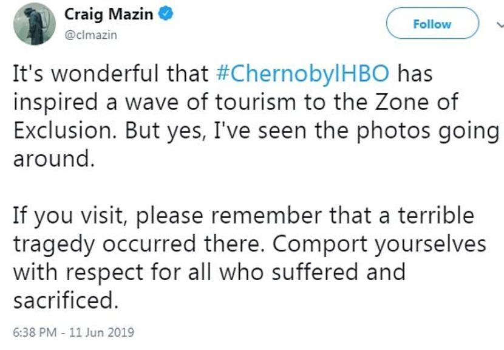Expand the dropdown chevron beside Follow
The height and width of the screenshot is (350, 504).
499,26
